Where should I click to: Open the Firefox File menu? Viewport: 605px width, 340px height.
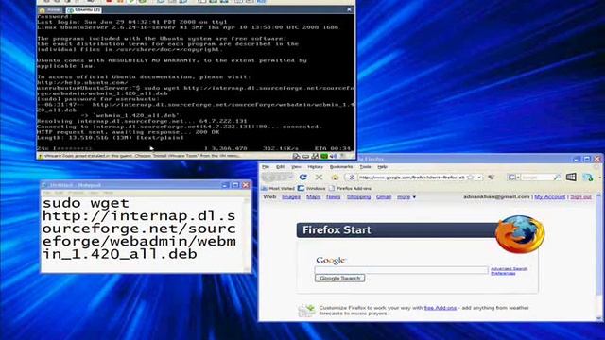point(266,167)
